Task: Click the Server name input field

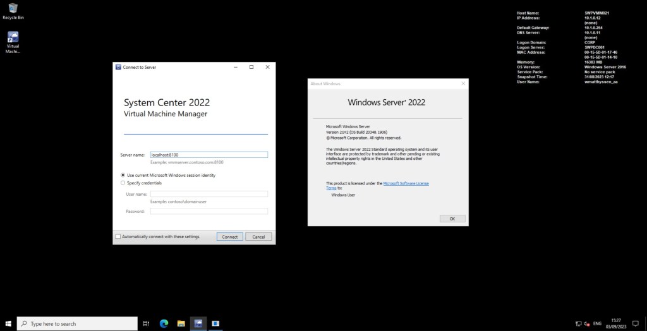Action: point(209,155)
